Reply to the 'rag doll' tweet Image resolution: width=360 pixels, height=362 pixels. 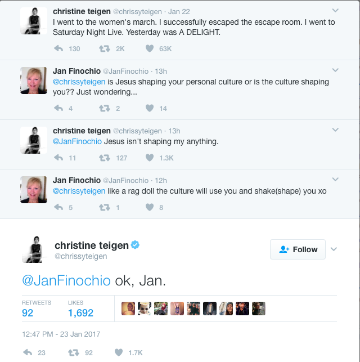58,207
